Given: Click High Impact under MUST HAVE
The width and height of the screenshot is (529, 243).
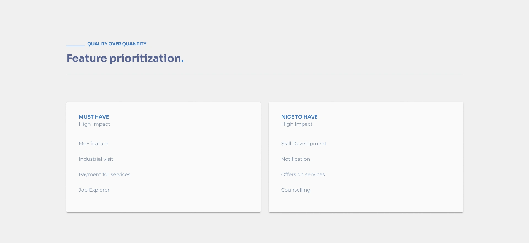Looking at the screenshot, I should coord(94,124).
